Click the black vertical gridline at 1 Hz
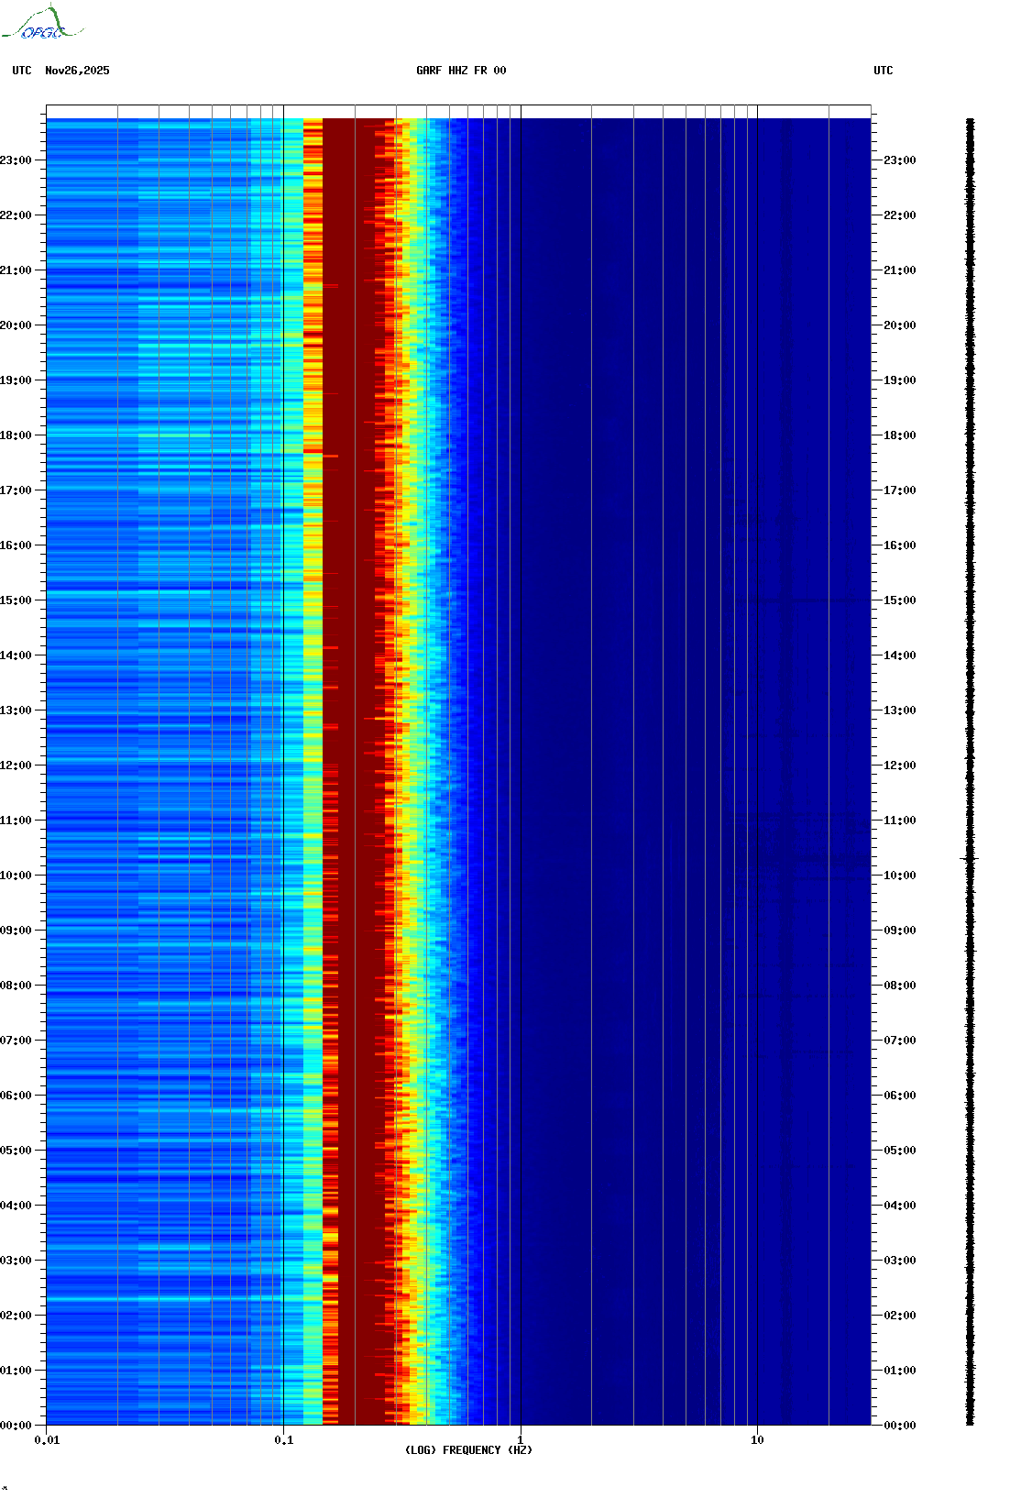This screenshot has height=1498, width=1010. pos(521,733)
